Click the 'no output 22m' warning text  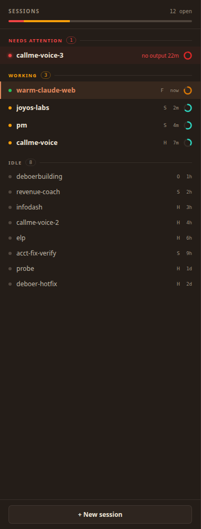[160, 56]
